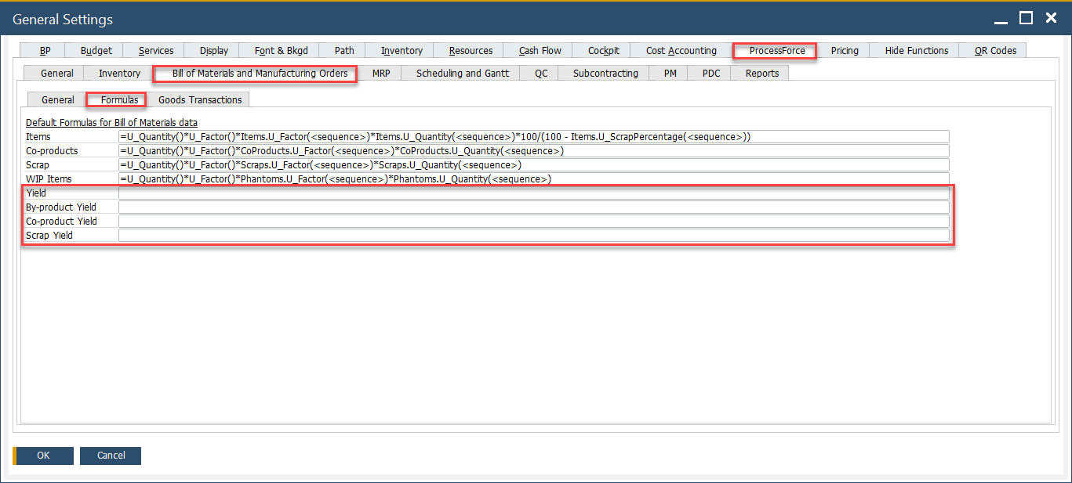Select the Subcontracting sub-tab
Viewport: 1072px width, 483px height.
[x=605, y=74]
